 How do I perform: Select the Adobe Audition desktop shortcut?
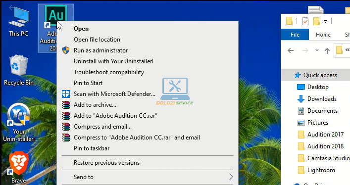[55, 28]
